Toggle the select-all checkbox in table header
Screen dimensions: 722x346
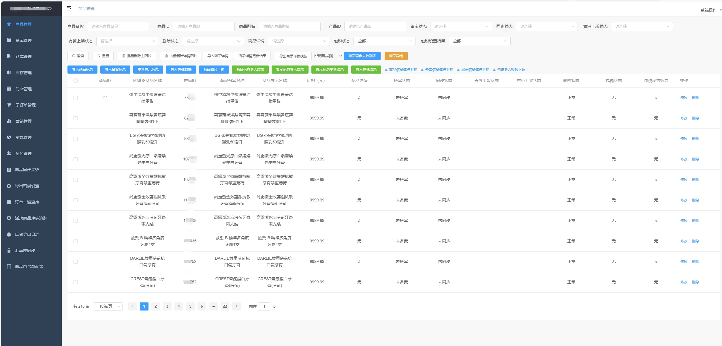(x=76, y=81)
